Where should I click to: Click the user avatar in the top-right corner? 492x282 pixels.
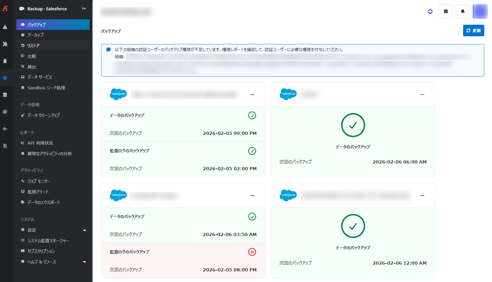point(480,11)
